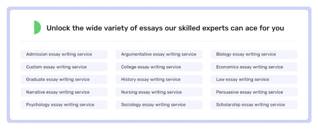Select Nursing essay writing service
318x130 pixels.
coord(159,92)
